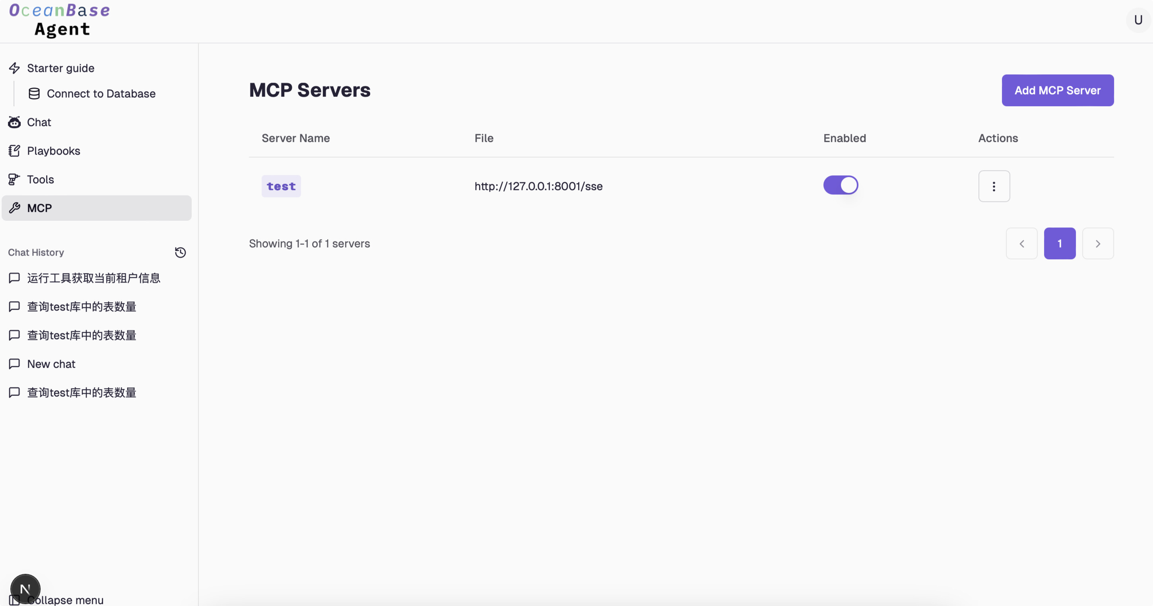1153x606 pixels.
Task: Disable the test server toggle
Action: coord(840,185)
